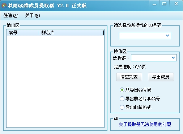Select the 导出邮箱格式 radio option
This screenshot has height=134, width=183.
(135, 107)
